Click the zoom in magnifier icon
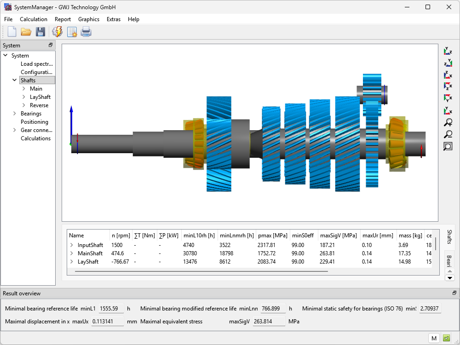Viewport: 460px width, 345px height. pyautogui.click(x=448, y=122)
